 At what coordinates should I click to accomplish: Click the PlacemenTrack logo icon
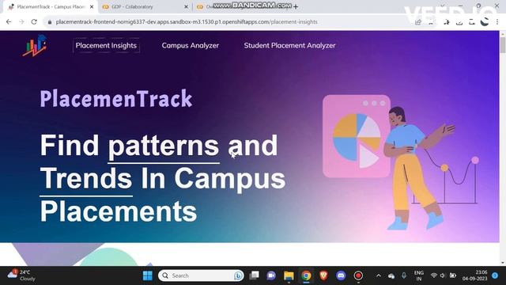(35, 46)
